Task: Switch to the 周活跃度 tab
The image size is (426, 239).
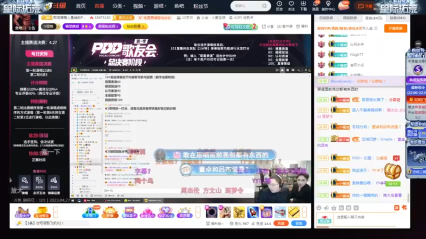Action: pyautogui.click(x=350, y=18)
